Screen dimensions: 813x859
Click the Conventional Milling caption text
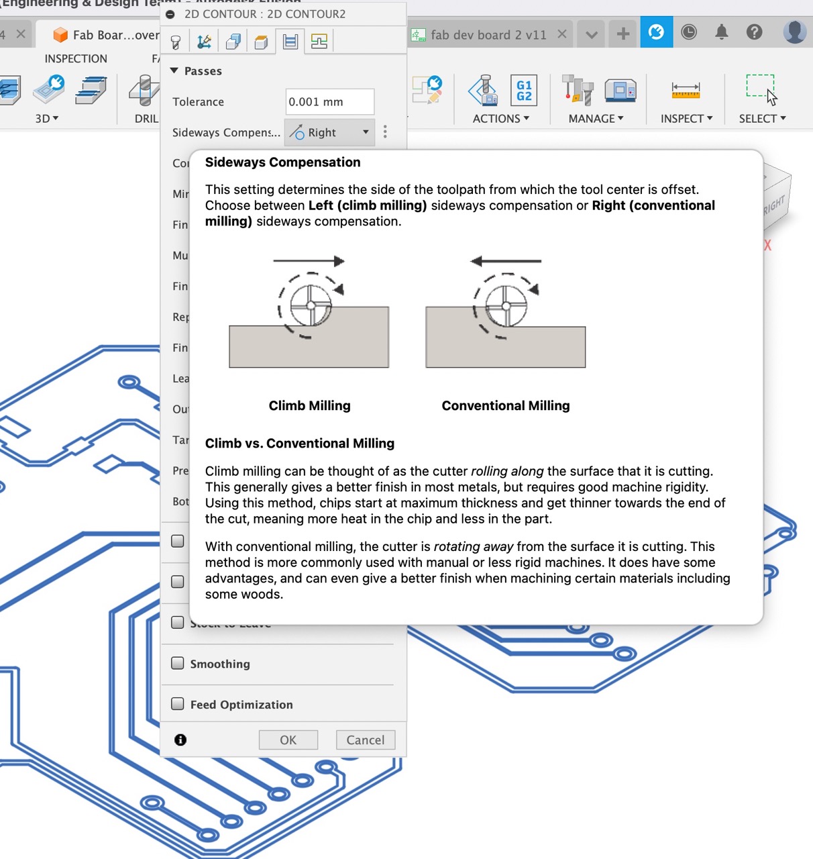(x=506, y=406)
